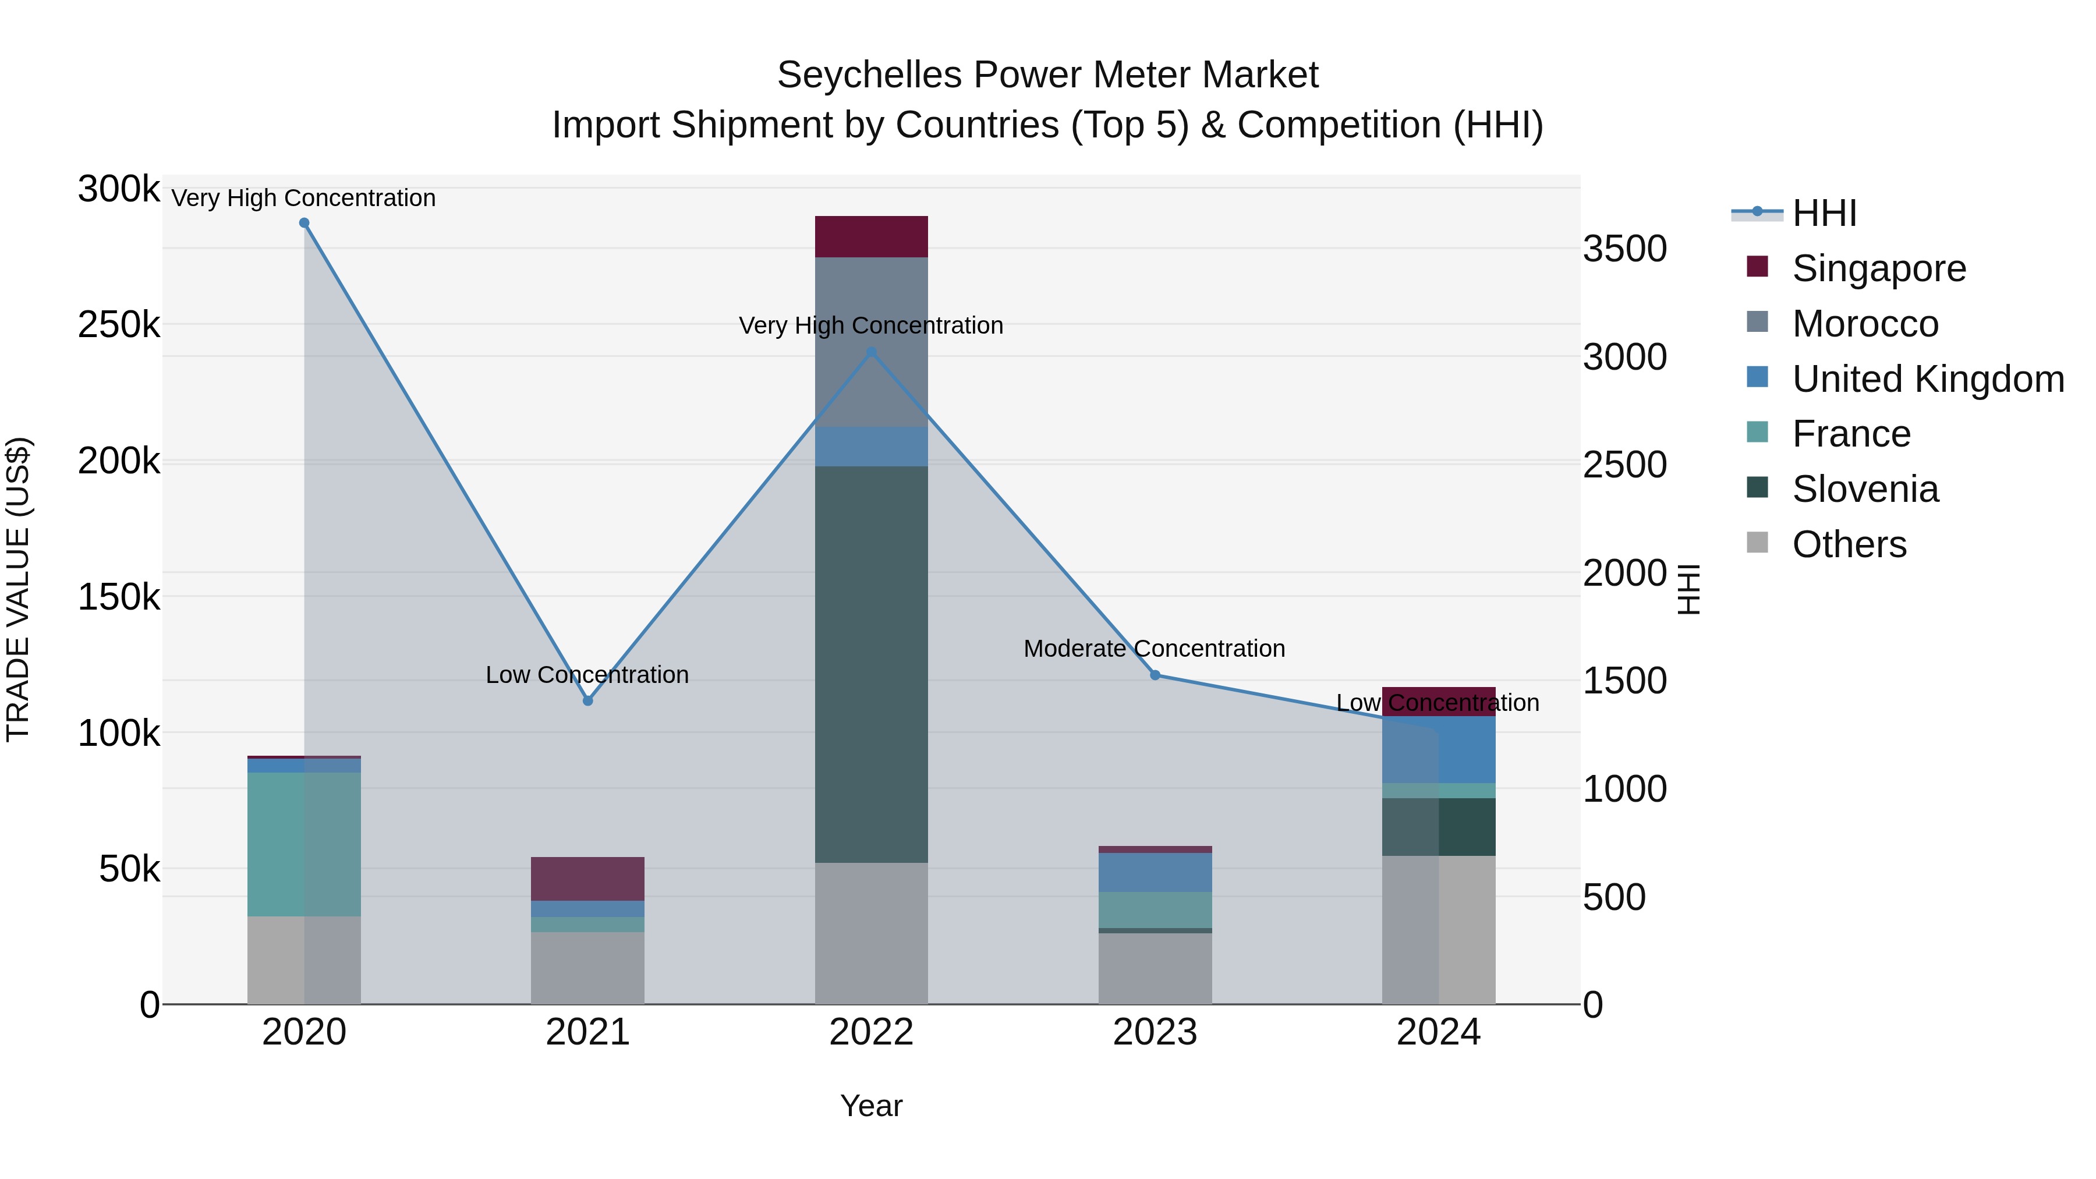Click the 3500 right axis tick label
The height and width of the screenshot is (1179, 2096).
point(1625,249)
